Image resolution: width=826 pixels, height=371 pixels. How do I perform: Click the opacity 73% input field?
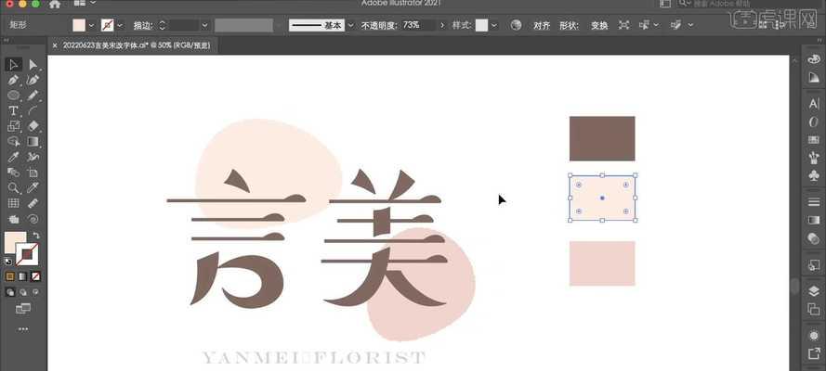tap(418, 25)
